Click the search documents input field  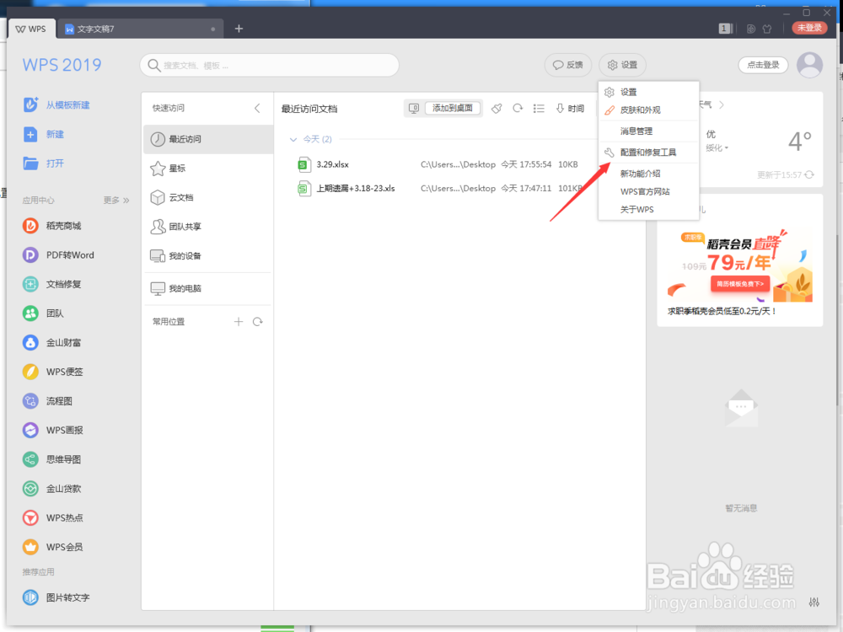[x=270, y=65]
